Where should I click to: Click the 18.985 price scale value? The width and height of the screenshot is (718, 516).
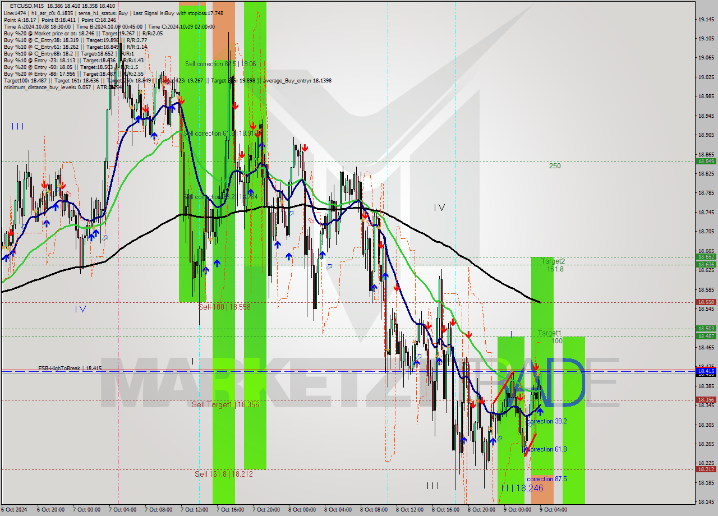[706, 96]
